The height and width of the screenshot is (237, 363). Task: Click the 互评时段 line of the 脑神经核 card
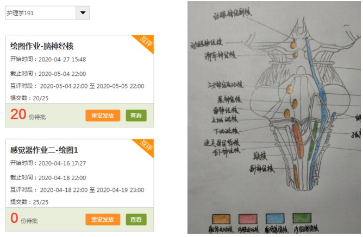tap(77, 86)
